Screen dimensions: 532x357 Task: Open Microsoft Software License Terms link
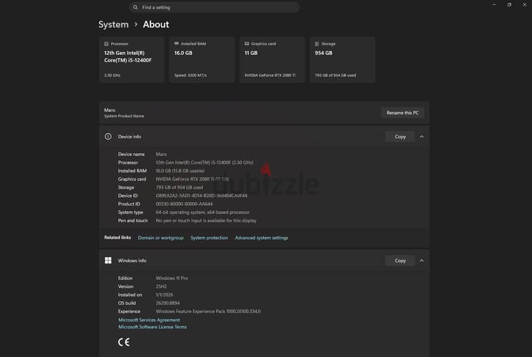pyautogui.click(x=152, y=327)
